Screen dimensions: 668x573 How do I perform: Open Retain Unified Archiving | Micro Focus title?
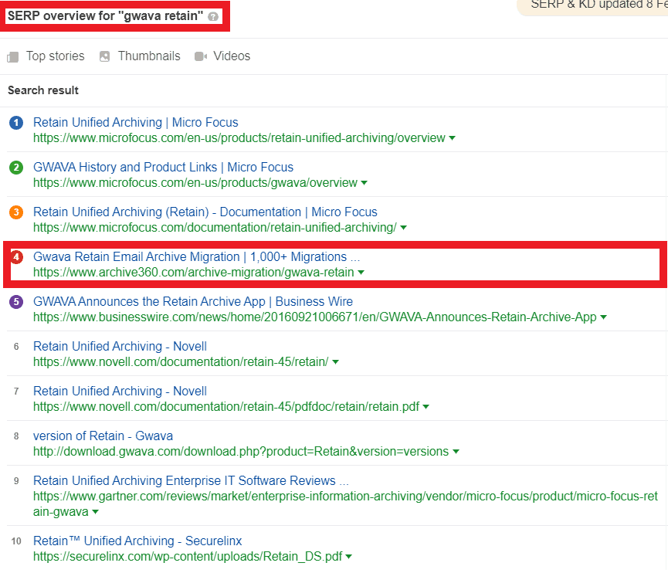pos(135,122)
